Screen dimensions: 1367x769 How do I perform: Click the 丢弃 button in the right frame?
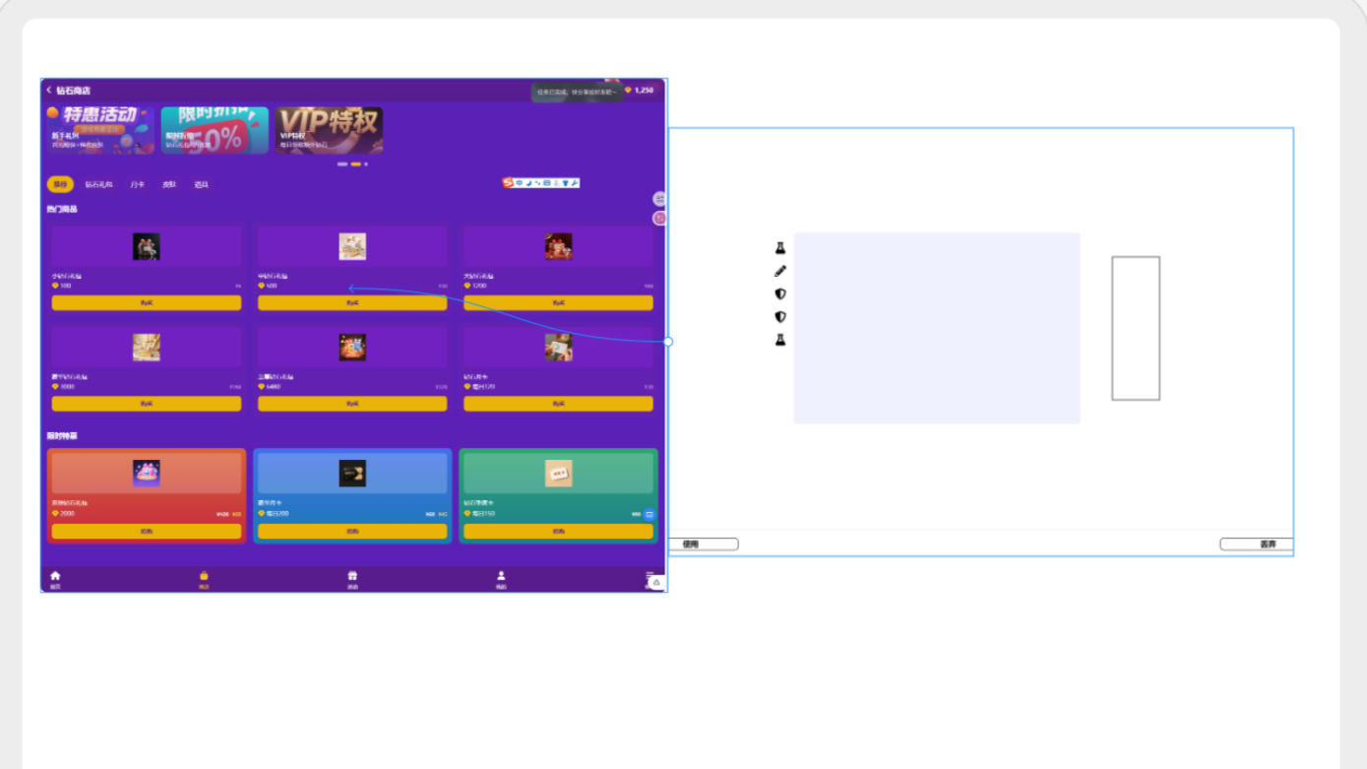click(1257, 545)
